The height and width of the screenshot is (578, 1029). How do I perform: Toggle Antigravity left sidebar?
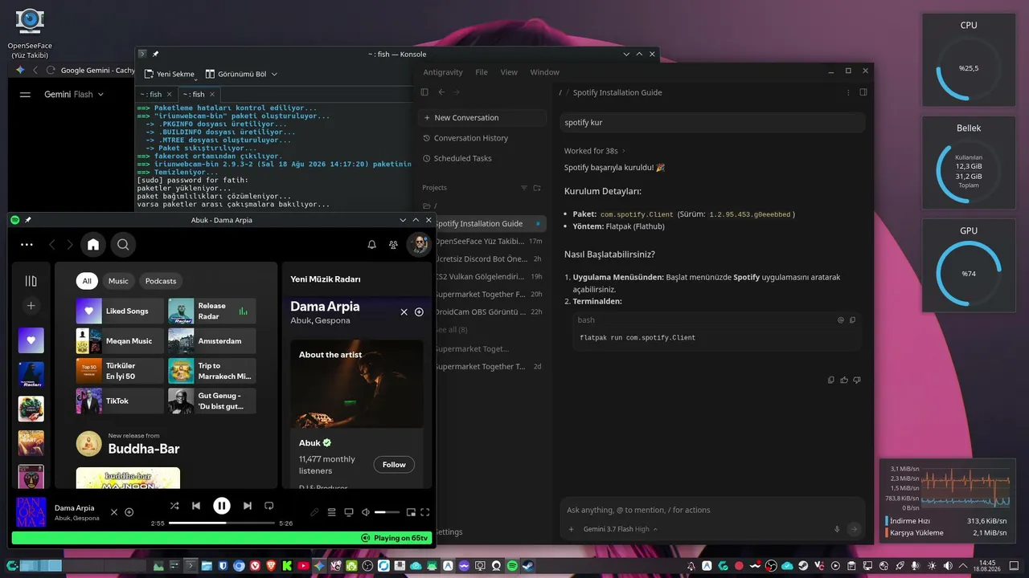[x=424, y=92]
